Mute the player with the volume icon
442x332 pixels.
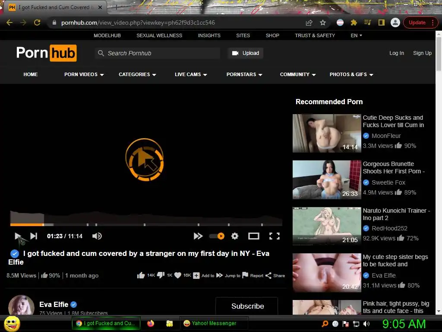tap(97, 236)
